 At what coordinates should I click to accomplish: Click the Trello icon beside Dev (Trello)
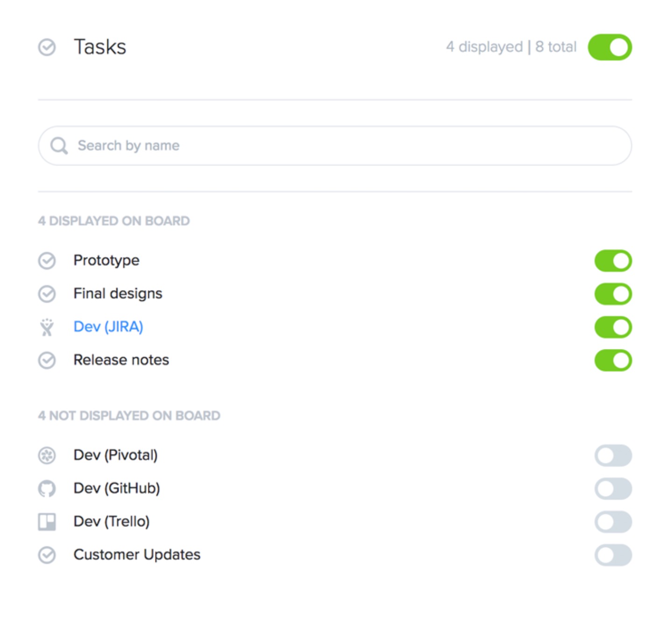47,522
